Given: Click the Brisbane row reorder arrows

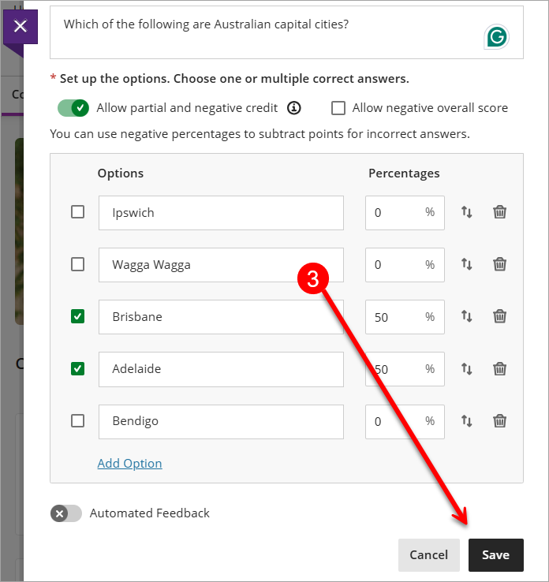Looking at the screenshot, I should 467,316.
